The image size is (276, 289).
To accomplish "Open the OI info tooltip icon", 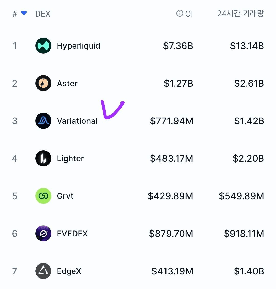I will click(180, 14).
